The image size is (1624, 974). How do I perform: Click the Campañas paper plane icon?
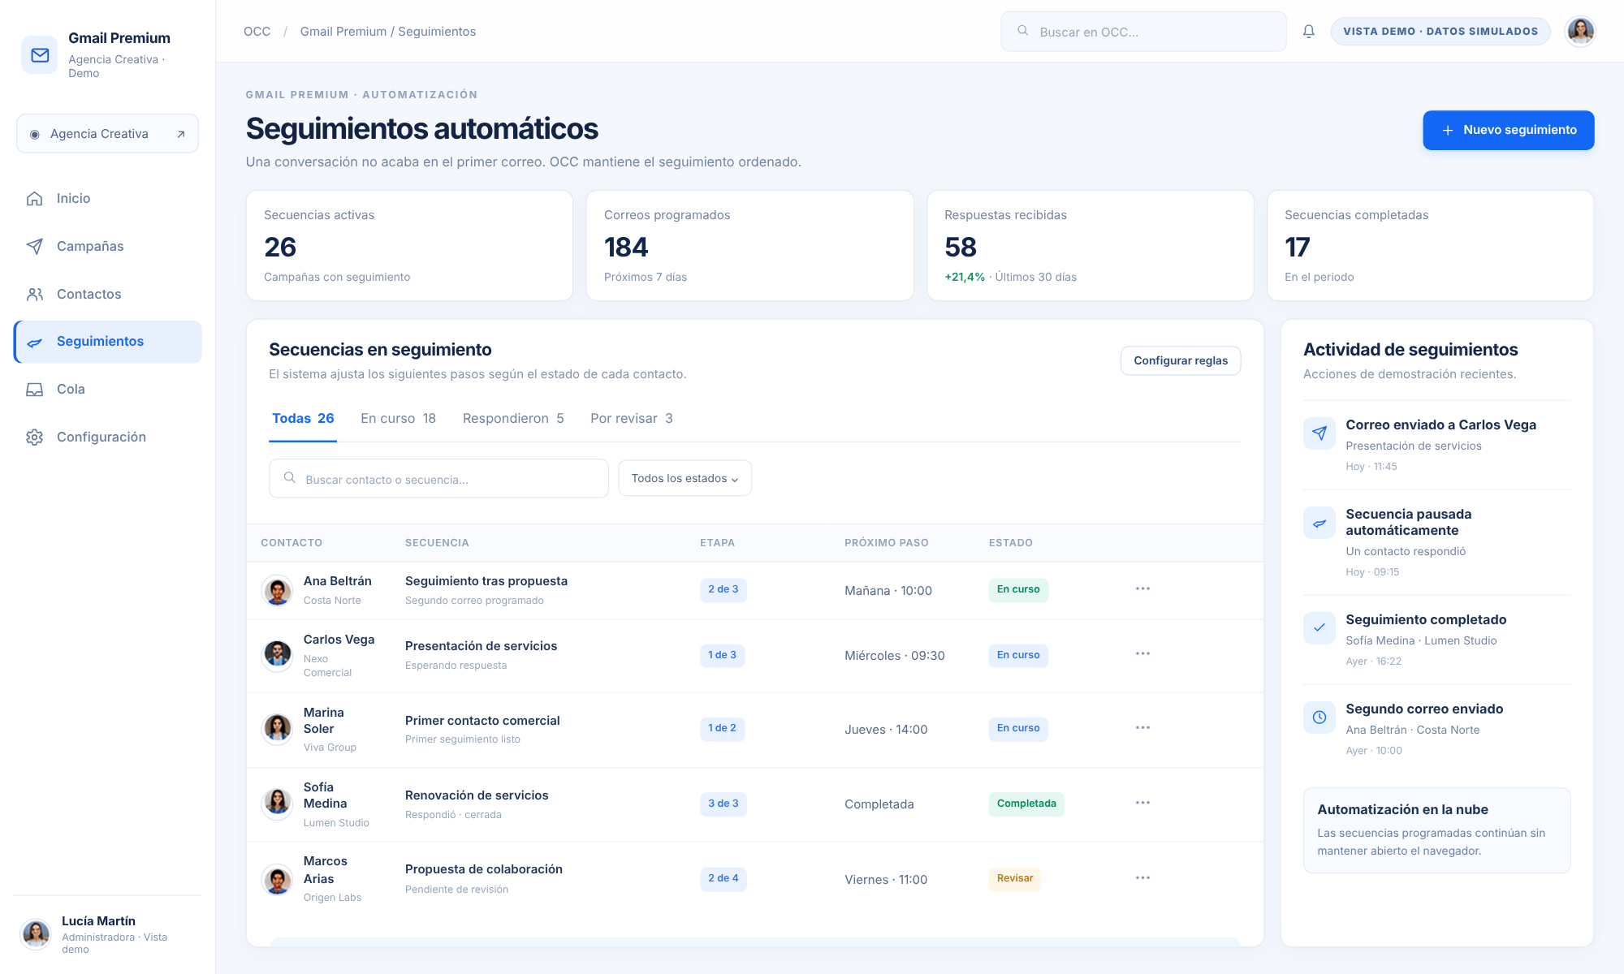[34, 247]
